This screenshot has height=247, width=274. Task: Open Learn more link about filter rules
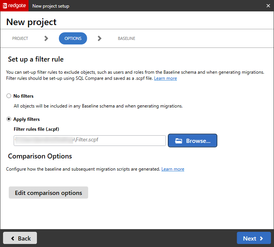point(165,78)
